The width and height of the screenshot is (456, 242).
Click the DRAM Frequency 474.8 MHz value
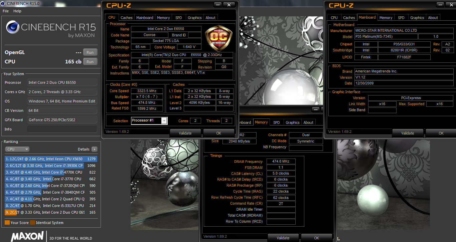click(281, 161)
